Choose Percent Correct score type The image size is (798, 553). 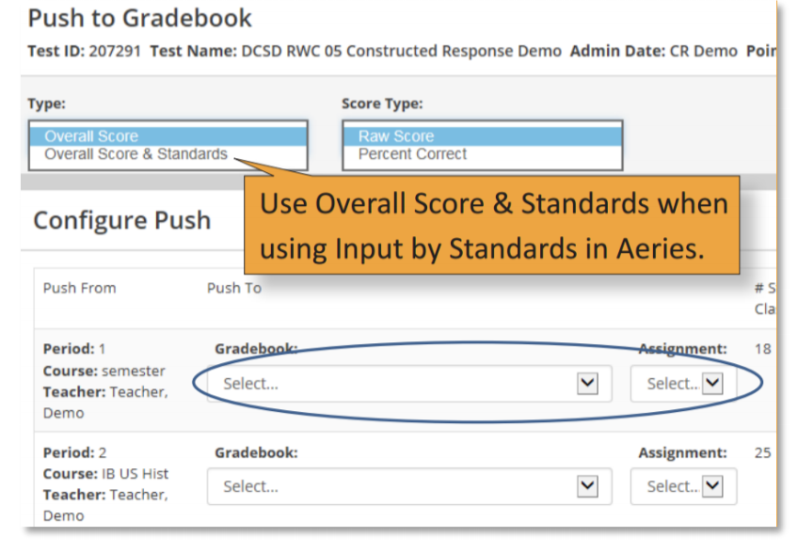click(412, 154)
